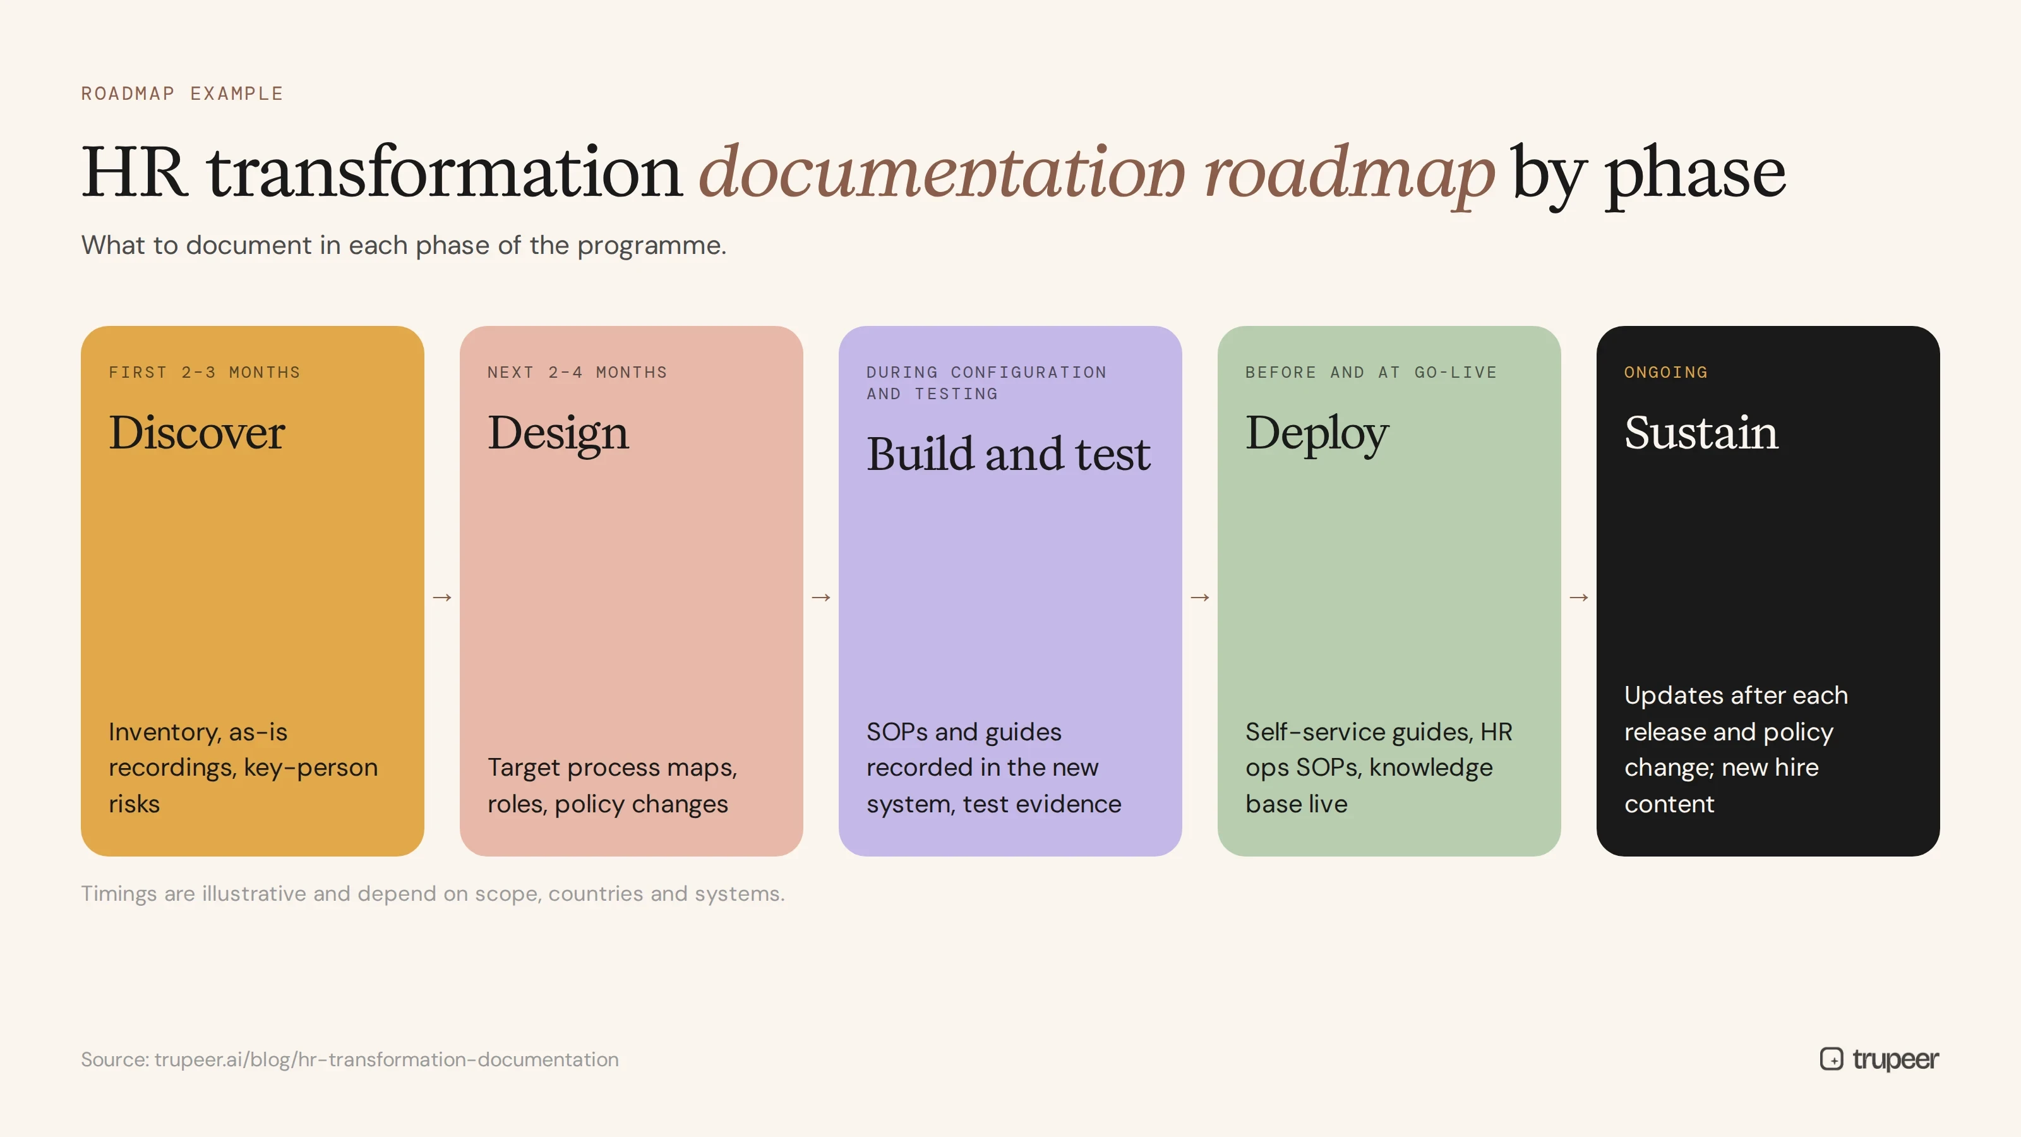Click the Build and test heading
This screenshot has height=1137, width=2021.
(x=1008, y=454)
